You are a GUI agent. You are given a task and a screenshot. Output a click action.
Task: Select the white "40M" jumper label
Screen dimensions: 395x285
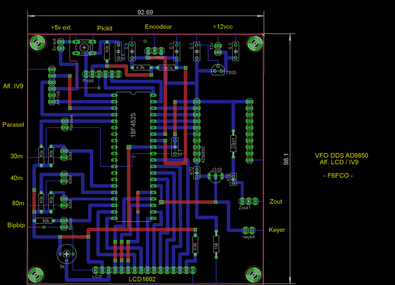[x=71, y=179]
